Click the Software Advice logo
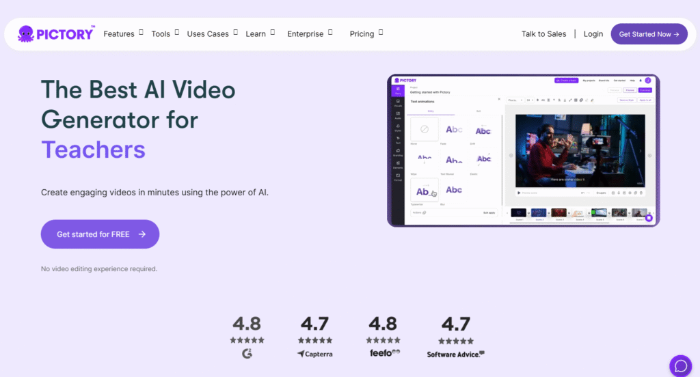 pos(456,354)
